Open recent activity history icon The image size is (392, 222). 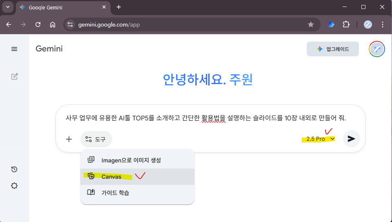pyautogui.click(x=14, y=169)
